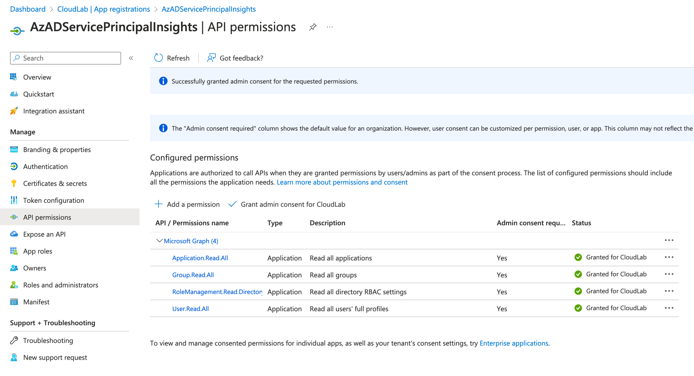The height and width of the screenshot is (376, 694).
Task: Click the Dashboard breadcrumb link
Action: click(28, 9)
